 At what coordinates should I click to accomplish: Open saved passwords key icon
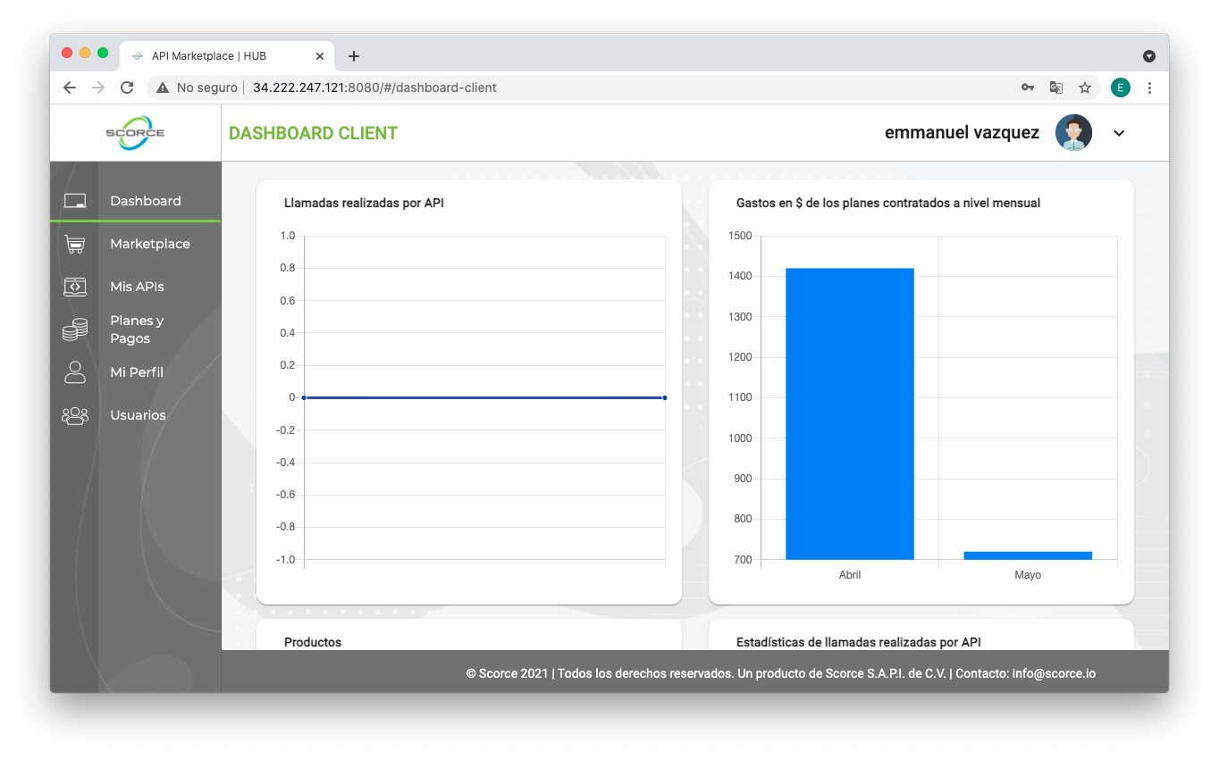(x=1028, y=88)
